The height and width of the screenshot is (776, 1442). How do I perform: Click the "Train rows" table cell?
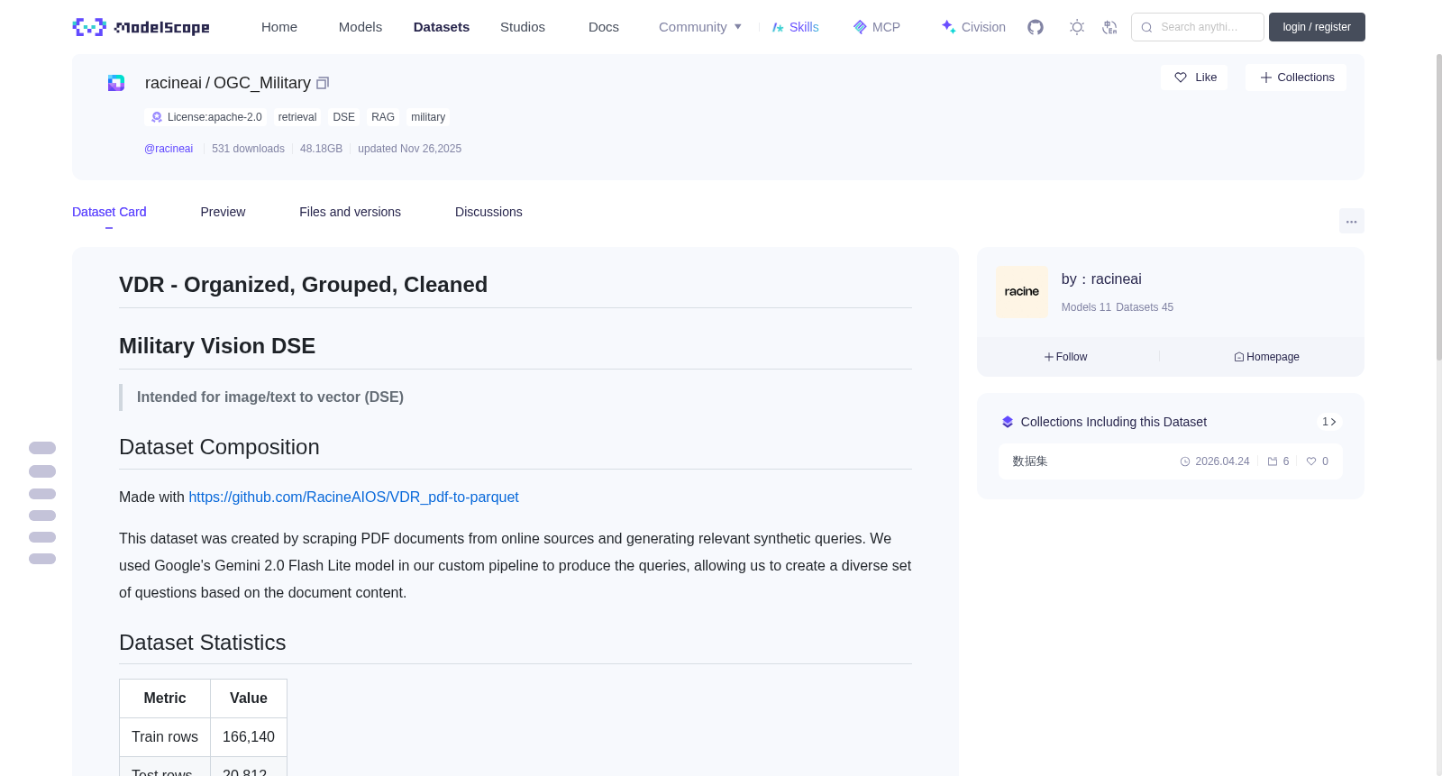(x=165, y=737)
